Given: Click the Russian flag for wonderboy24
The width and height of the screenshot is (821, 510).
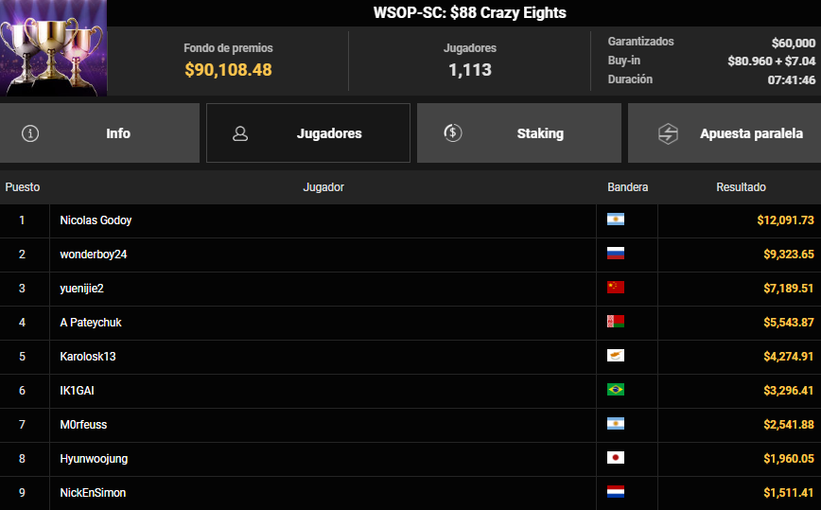Looking at the screenshot, I should coord(616,254).
